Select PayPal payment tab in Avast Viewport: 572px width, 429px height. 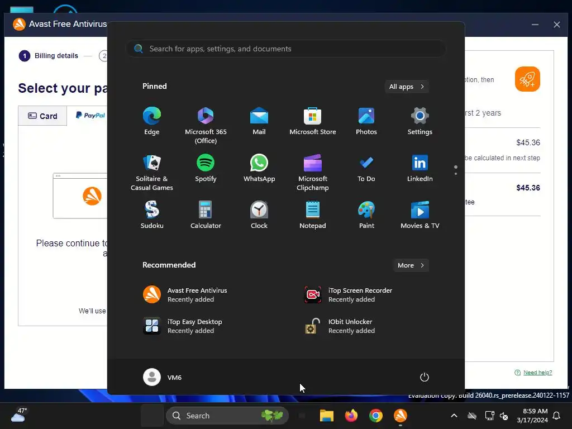90,115
